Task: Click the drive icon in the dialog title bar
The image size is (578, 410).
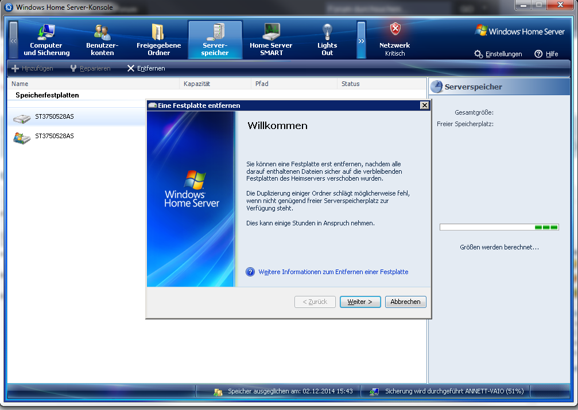Action: coord(153,106)
